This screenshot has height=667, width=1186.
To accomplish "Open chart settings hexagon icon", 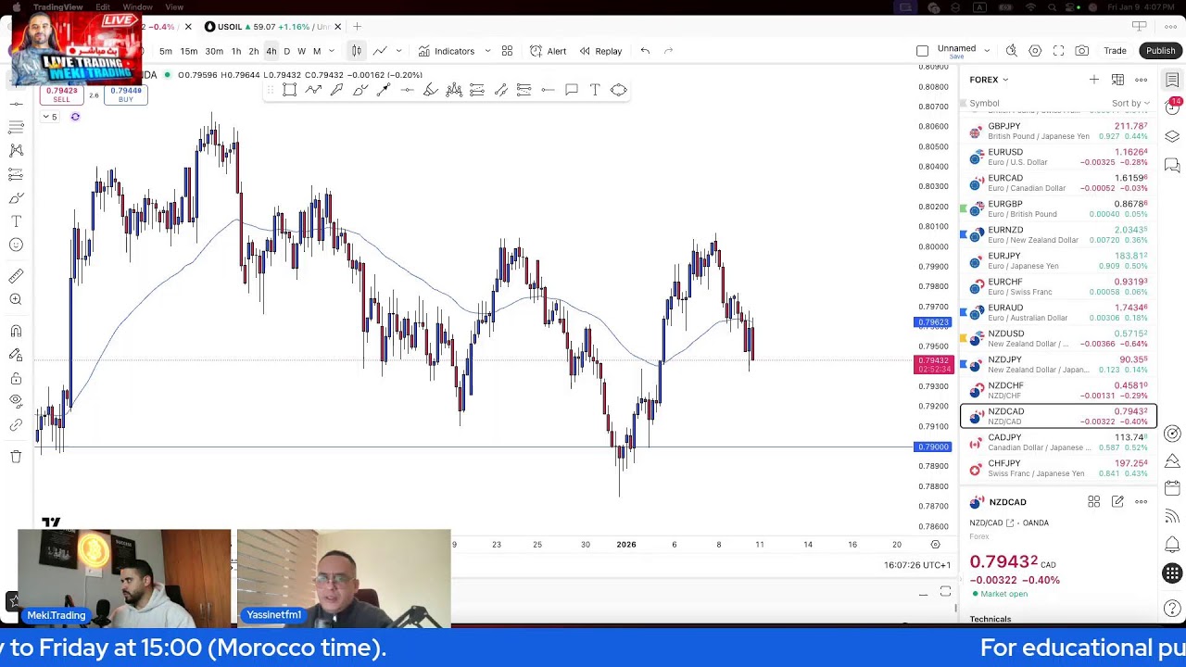I will coord(1035,51).
